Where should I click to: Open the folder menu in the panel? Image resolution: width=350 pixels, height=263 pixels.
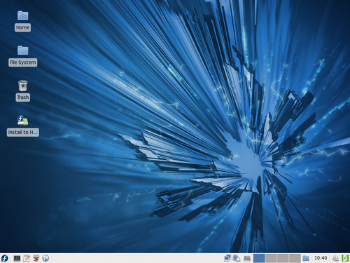pyautogui.click(x=306, y=258)
